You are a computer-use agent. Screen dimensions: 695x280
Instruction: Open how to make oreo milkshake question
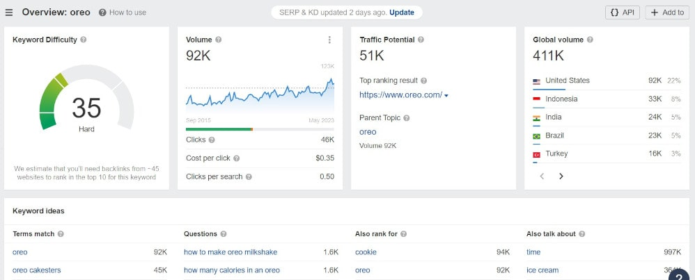click(231, 252)
